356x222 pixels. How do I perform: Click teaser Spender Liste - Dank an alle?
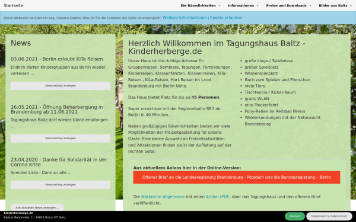coord(41,173)
